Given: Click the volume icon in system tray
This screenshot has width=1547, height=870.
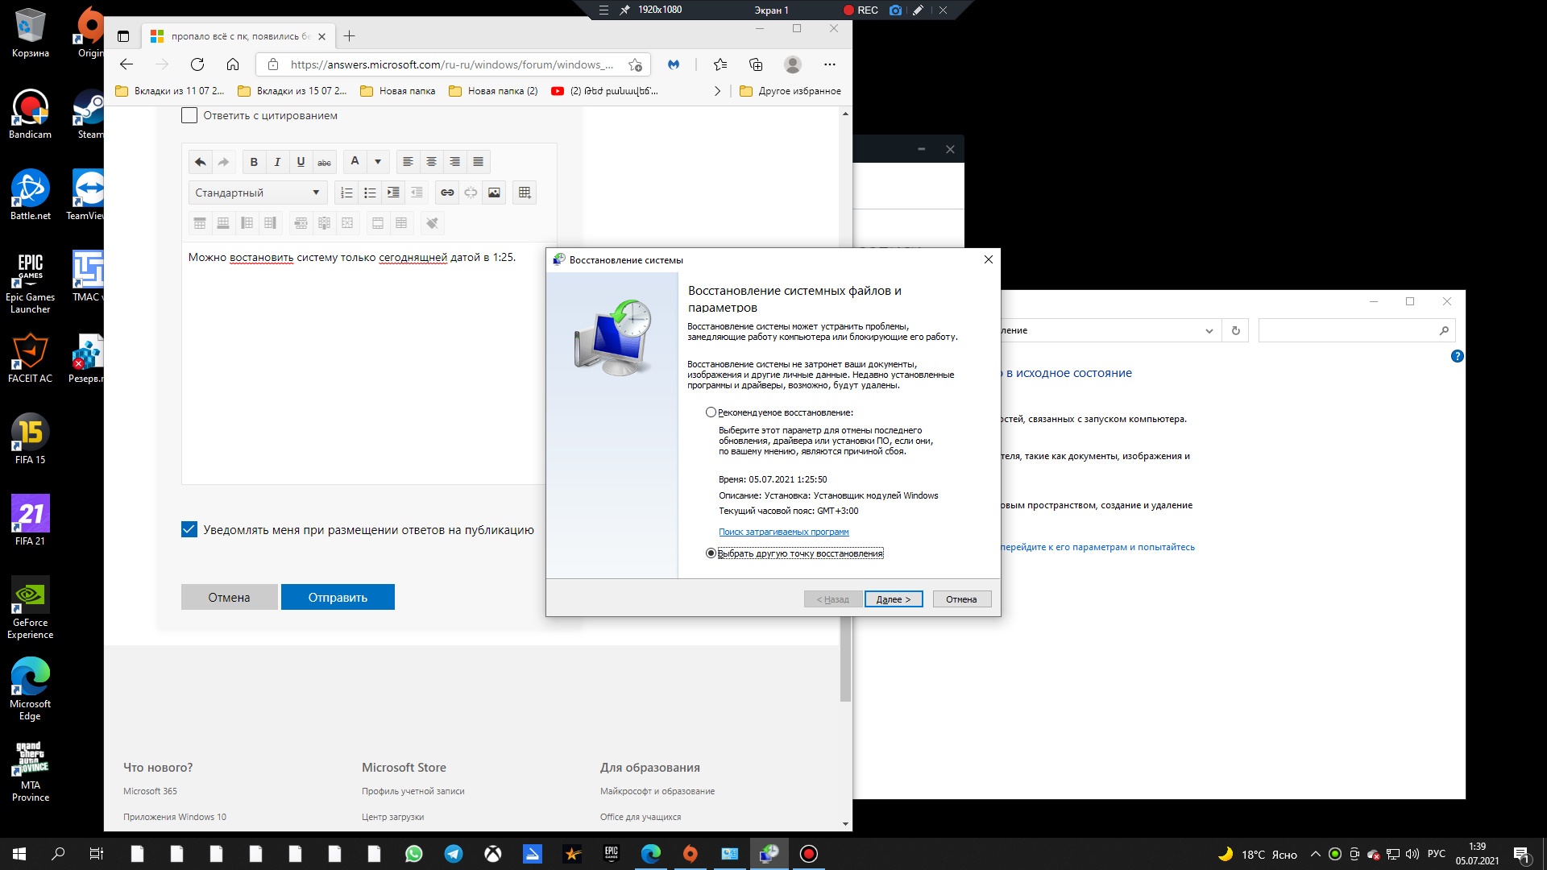Looking at the screenshot, I should [x=1412, y=854].
